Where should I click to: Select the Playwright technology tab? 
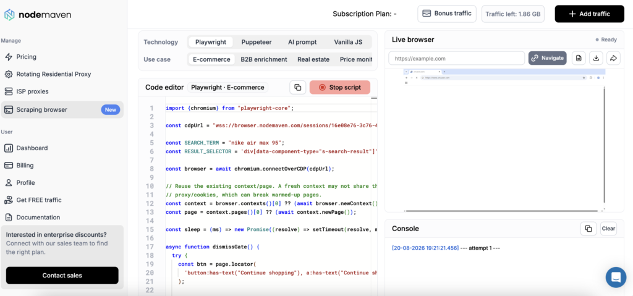(210, 42)
